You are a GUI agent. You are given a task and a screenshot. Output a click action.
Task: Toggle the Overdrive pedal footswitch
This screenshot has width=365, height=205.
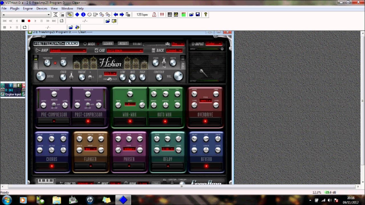point(205,122)
